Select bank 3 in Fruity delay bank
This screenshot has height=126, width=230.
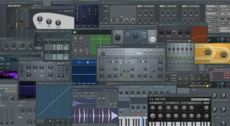click(106, 54)
